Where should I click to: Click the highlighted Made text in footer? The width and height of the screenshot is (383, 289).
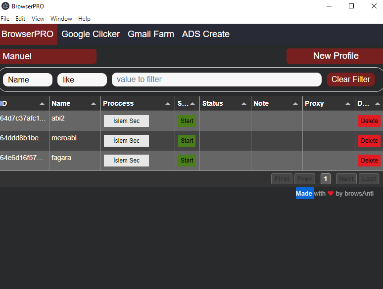pyautogui.click(x=305, y=193)
